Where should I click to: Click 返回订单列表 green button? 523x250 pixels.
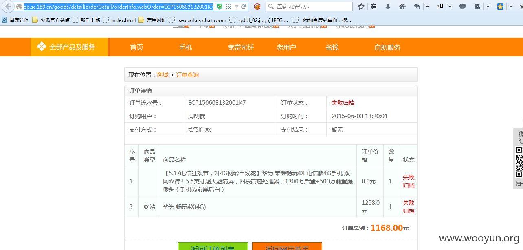click(x=213, y=247)
